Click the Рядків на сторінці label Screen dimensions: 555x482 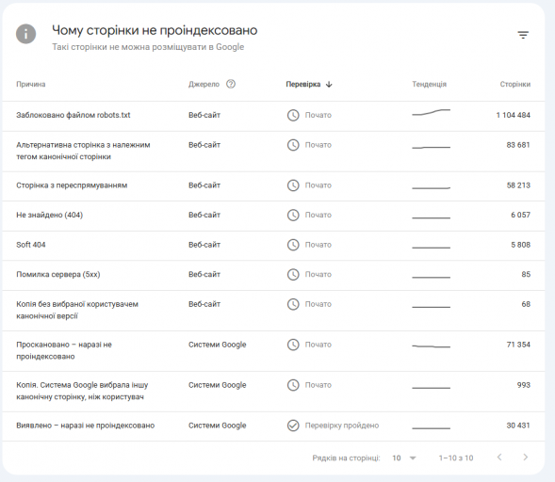click(346, 458)
